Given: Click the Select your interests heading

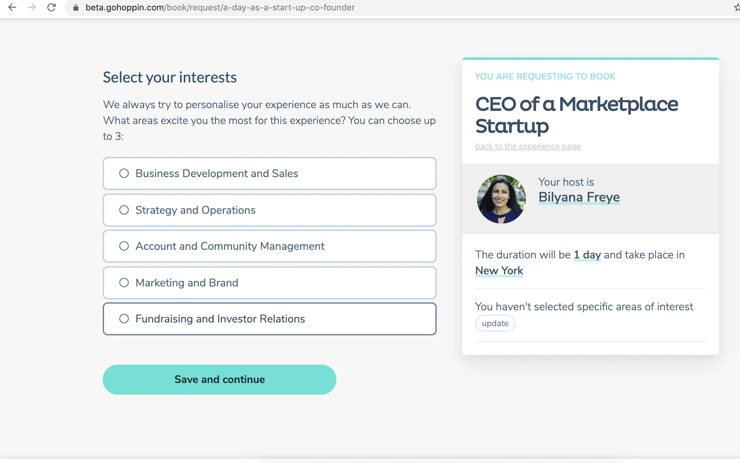Looking at the screenshot, I should coord(169,77).
